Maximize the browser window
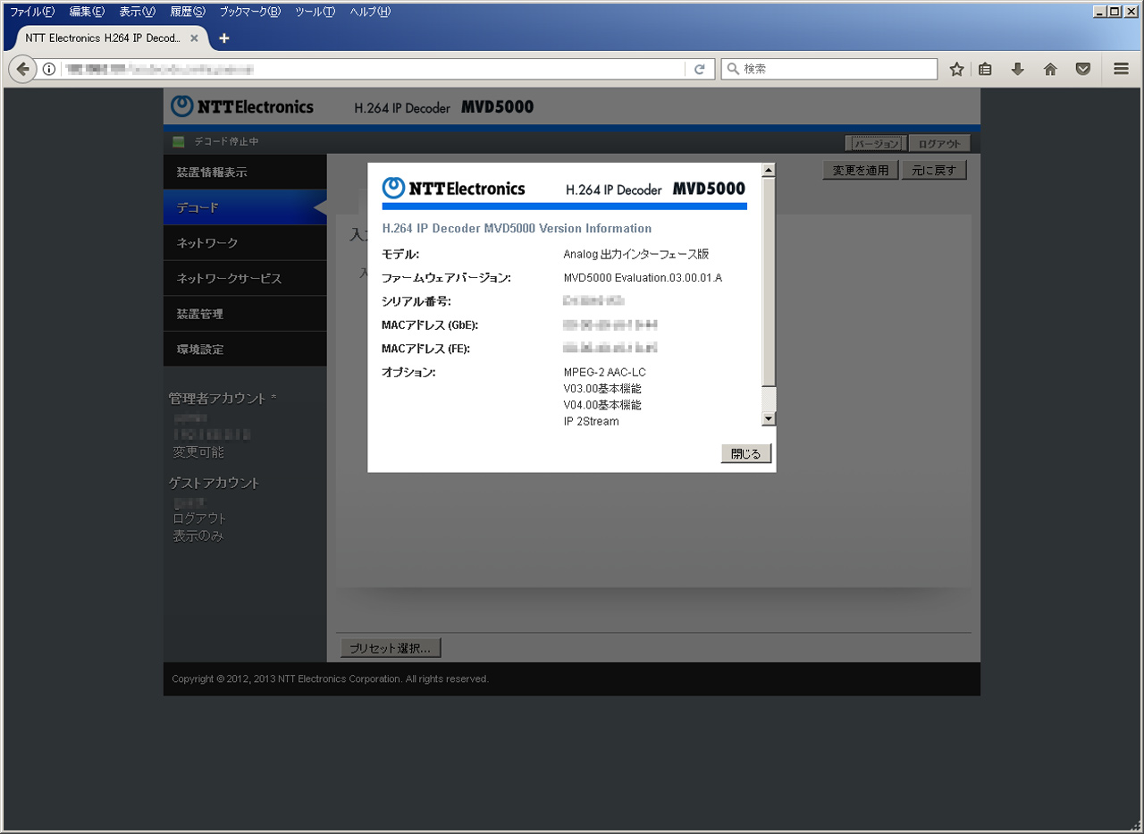This screenshot has height=834, width=1144. [x=1114, y=12]
